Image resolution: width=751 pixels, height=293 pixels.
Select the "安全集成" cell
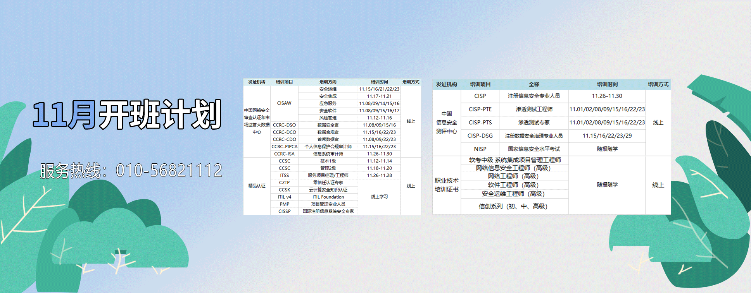click(328, 96)
